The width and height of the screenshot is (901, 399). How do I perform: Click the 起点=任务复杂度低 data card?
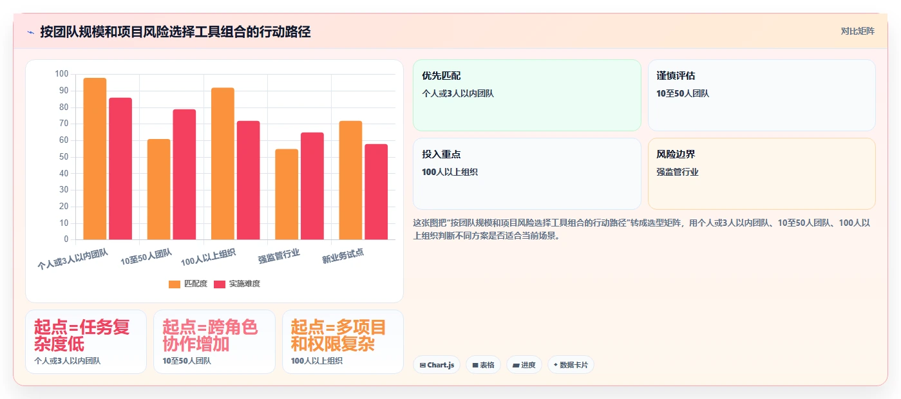[86, 342]
